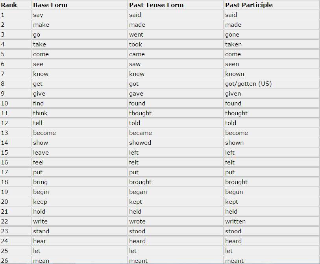
Task: Select the "Base Form" column header
Action: 50,5
